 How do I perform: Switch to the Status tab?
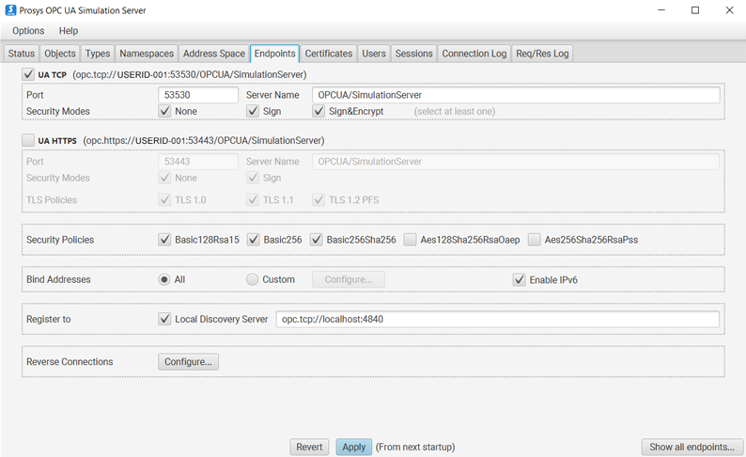[x=22, y=54]
